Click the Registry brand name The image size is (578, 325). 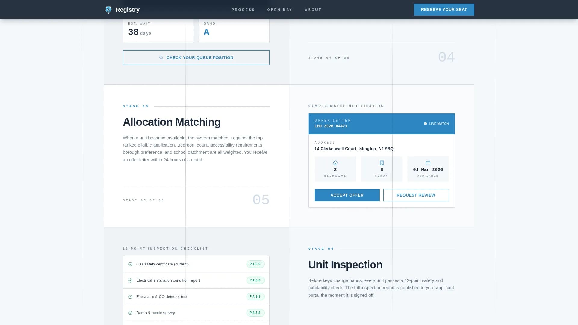128,10
